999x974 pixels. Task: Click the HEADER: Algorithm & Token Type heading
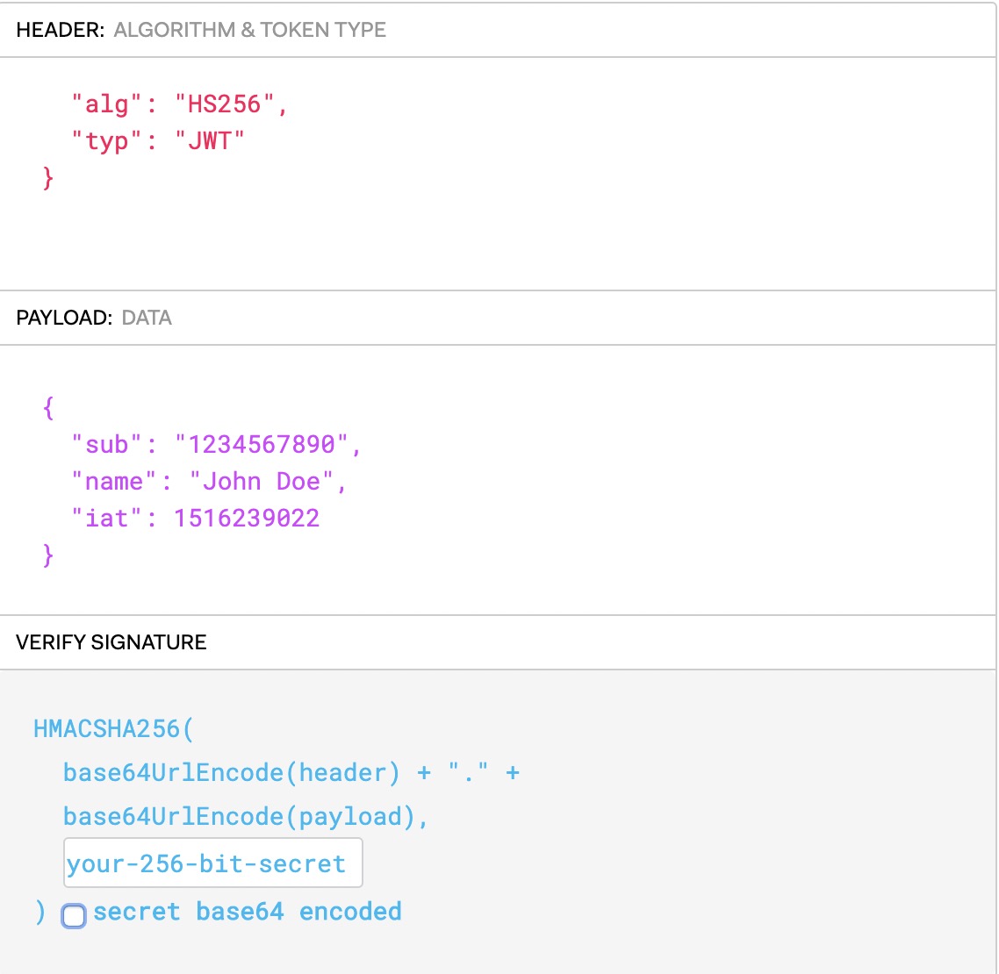(201, 30)
